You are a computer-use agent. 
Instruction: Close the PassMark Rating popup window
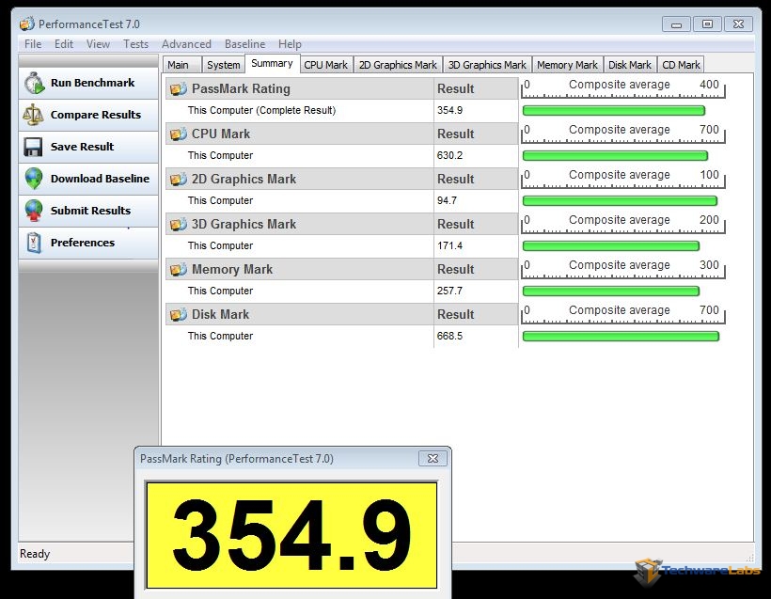point(433,459)
